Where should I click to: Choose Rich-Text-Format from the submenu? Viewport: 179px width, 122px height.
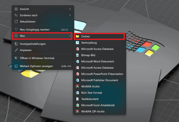click(x=92, y=93)
